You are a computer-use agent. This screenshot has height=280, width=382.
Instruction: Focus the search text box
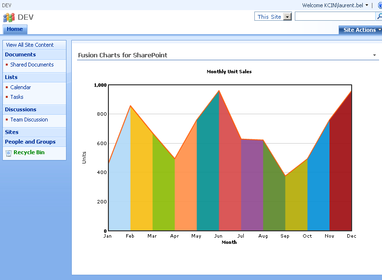click(x=335, y=16)
